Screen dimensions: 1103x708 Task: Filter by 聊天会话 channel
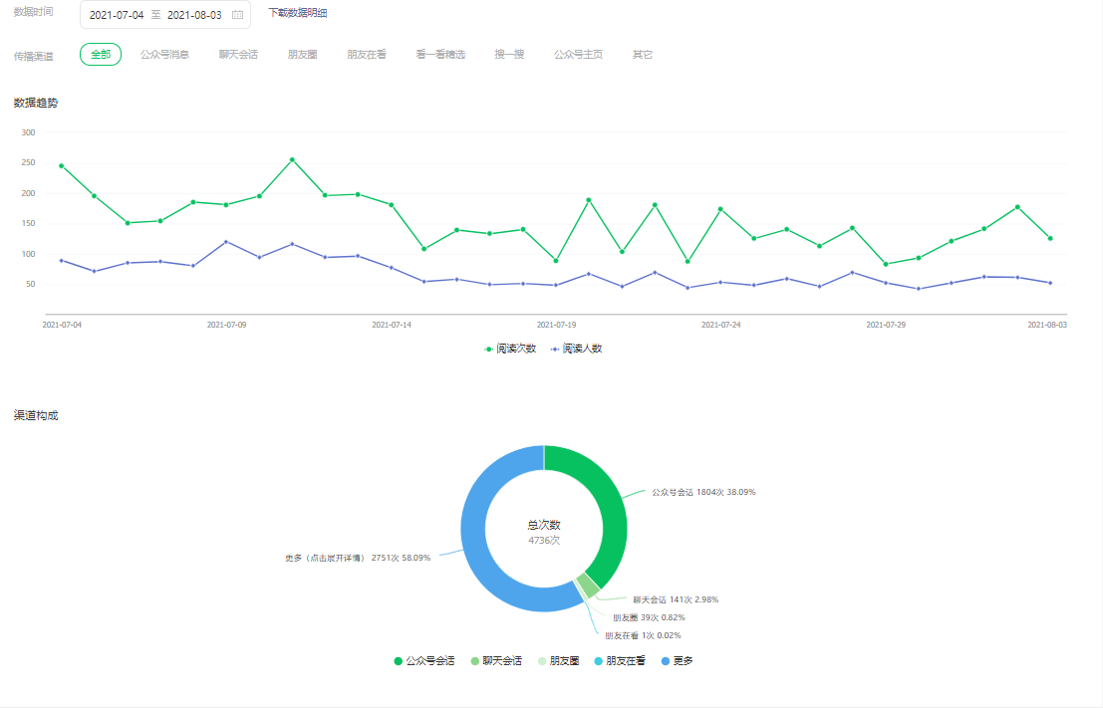point(238,55)
